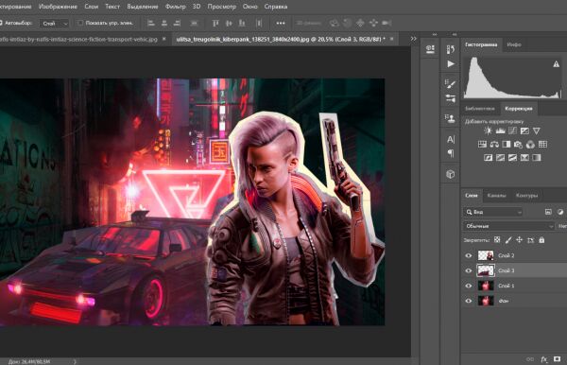Open the Clone Source stamp panel icon
The width and height of the screenshot is (567, 365).
(451, 118)
